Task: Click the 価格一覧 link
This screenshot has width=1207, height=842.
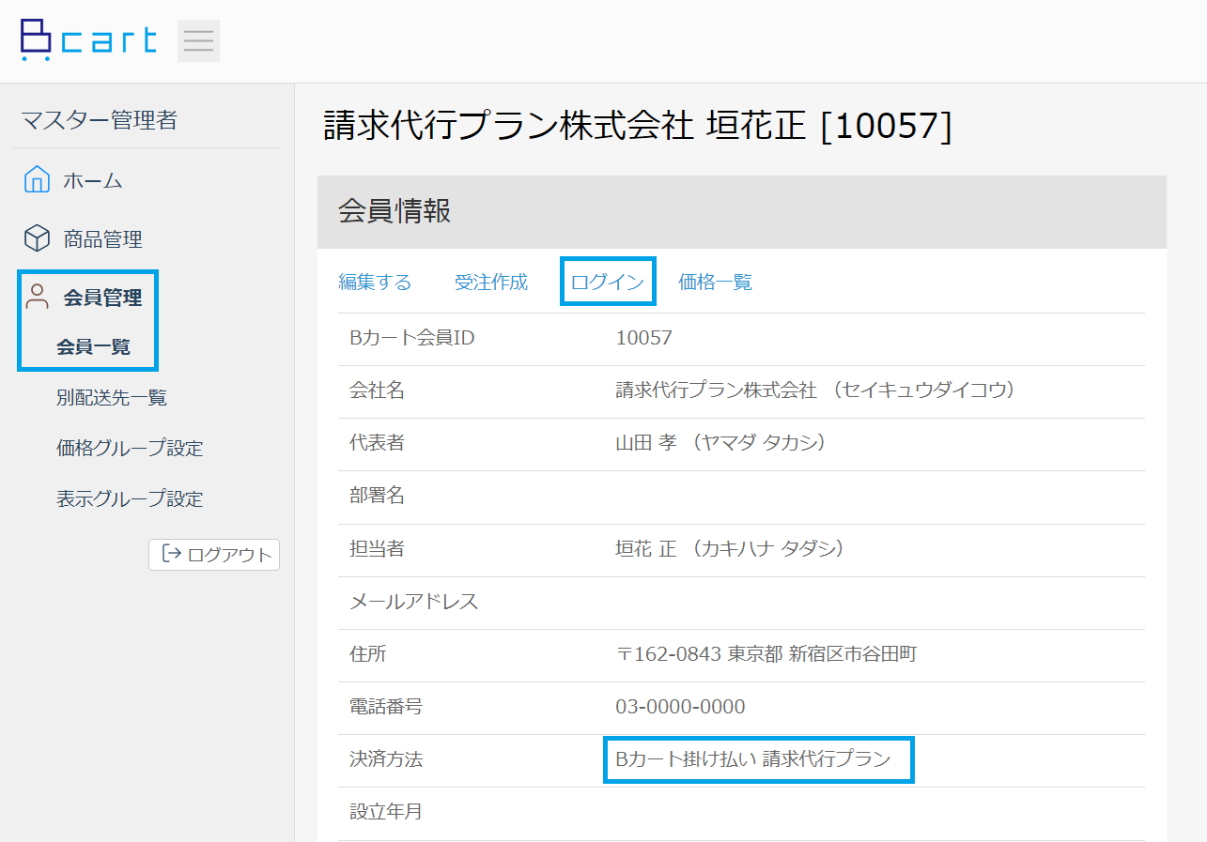Action: pos(716,283)
